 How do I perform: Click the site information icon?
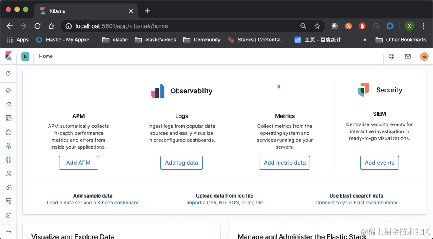pyautogui.click(x=68, y=26)
